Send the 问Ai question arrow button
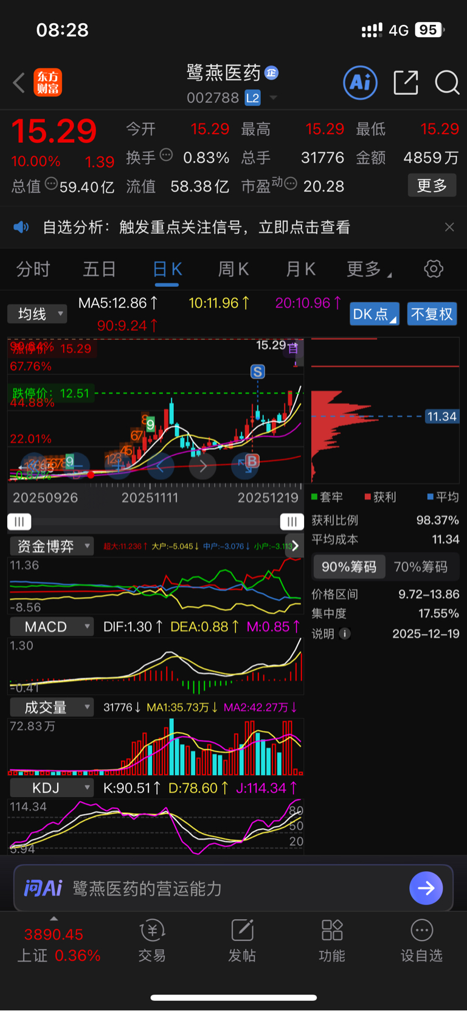The width and height of the screenshot is (467, 1011). pos(426,888)
